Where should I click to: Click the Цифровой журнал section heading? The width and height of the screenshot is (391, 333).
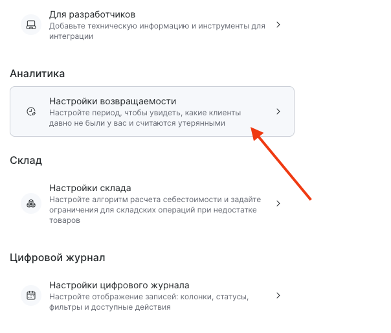[x=58, y=257]
